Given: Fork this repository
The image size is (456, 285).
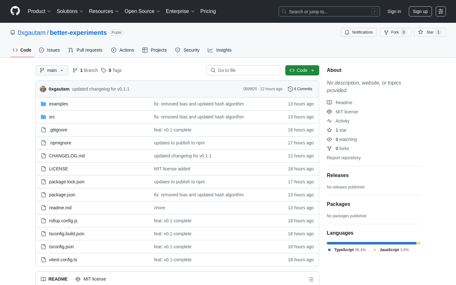Looking at the screenshot, I should pos(395,32).
